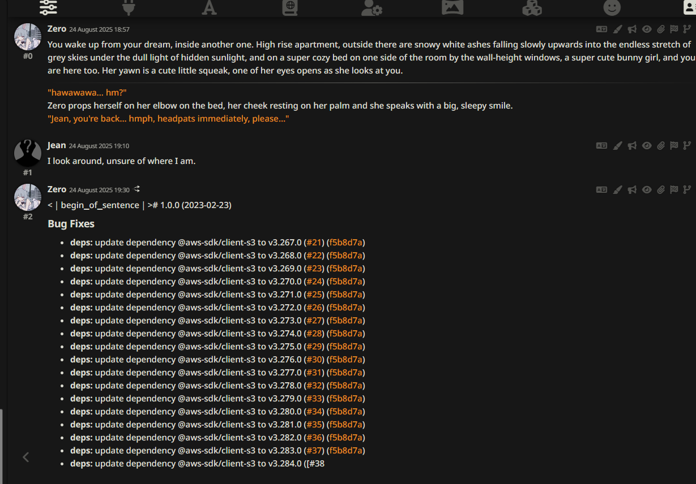
Task: Click the v3.276.0 dependency row text
Action: [217, 360]
